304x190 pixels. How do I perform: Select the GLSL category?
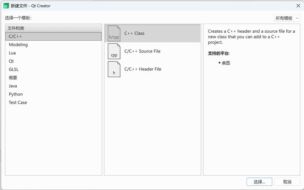coord(54,70)
